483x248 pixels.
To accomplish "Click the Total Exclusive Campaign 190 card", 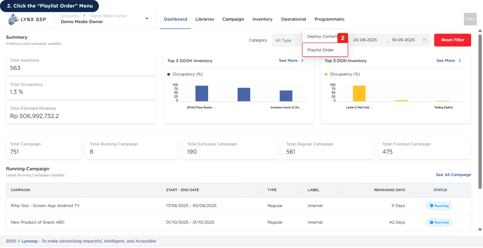I will coord(230,148).
